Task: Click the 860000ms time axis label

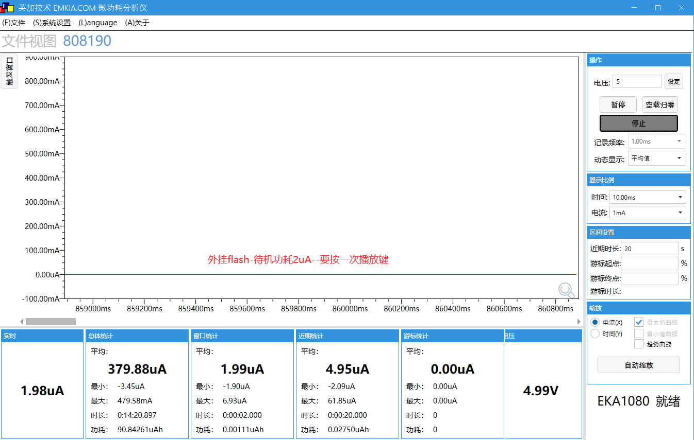Action: point(350,309)
